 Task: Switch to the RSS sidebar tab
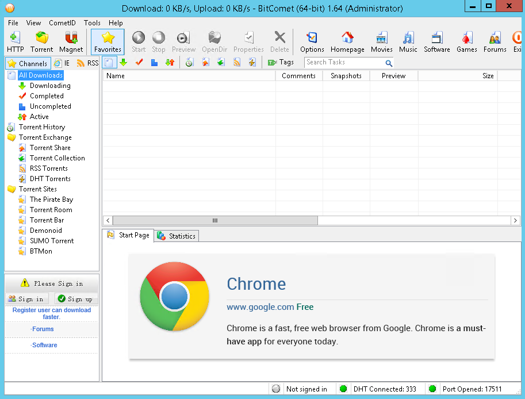click(88, 63)
